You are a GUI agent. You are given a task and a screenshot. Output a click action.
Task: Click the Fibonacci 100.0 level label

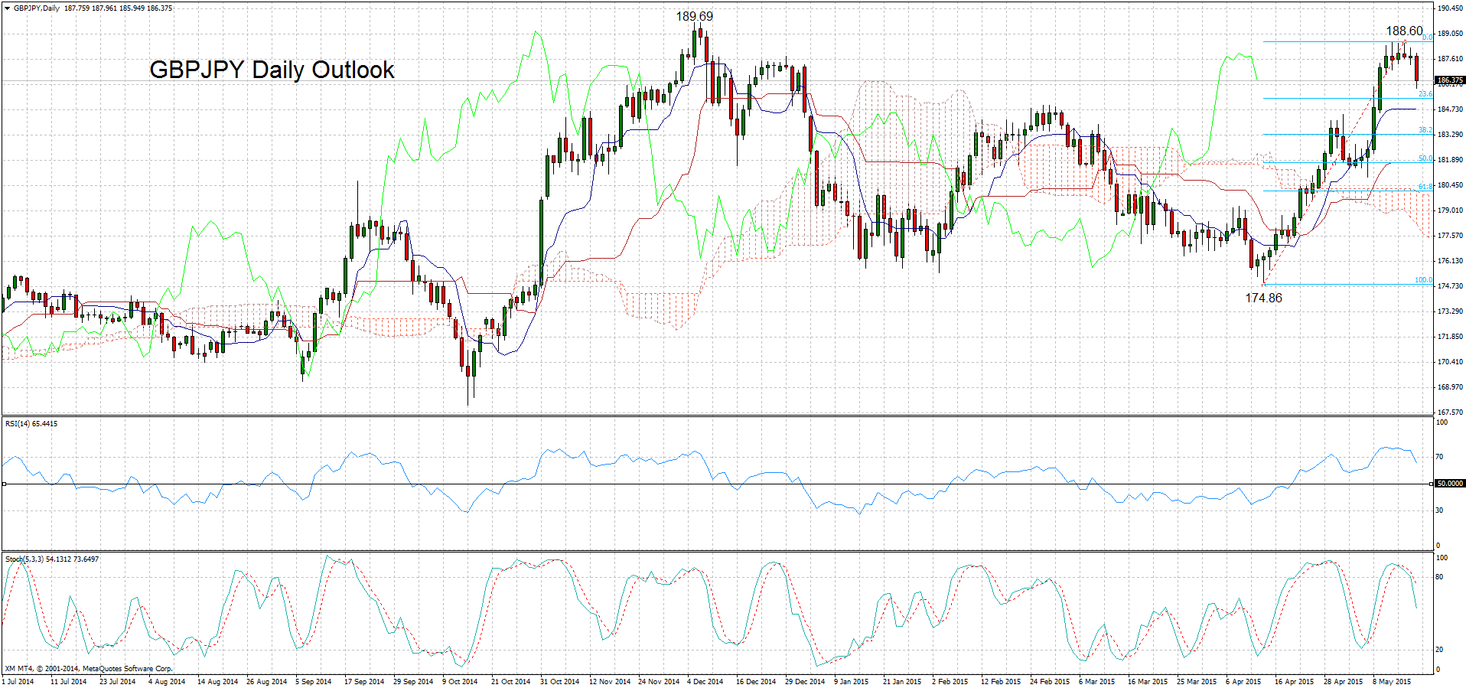[1423, 280]
